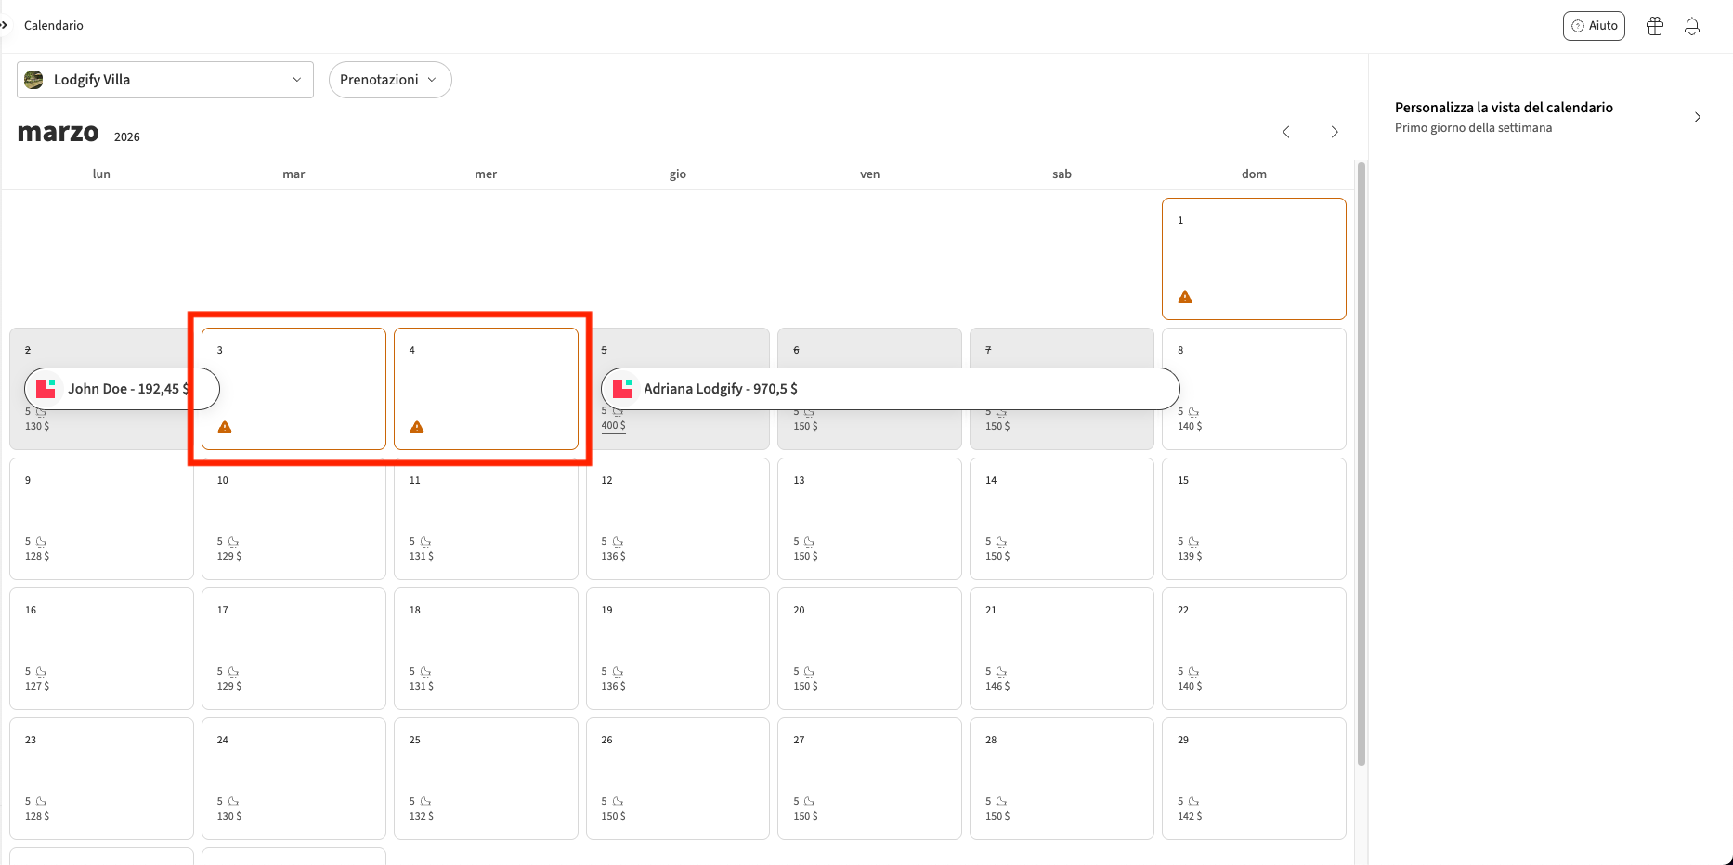Click the Lodgify logo on John Doe booking
This screenshot has width=1733, height=865.
46,389
